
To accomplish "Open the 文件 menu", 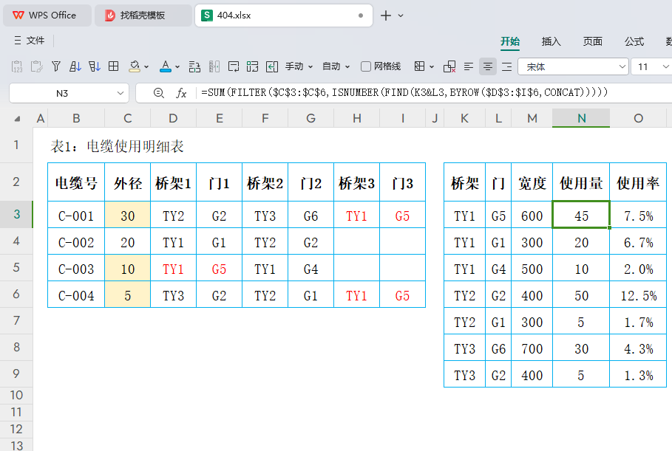I will pos(35,40).
